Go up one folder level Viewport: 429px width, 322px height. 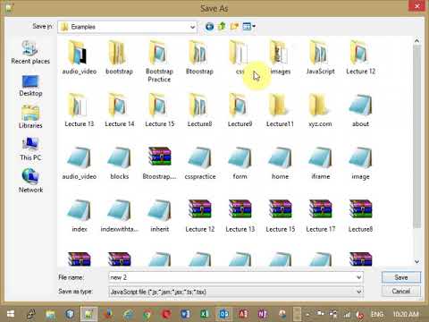coord(222,27)
